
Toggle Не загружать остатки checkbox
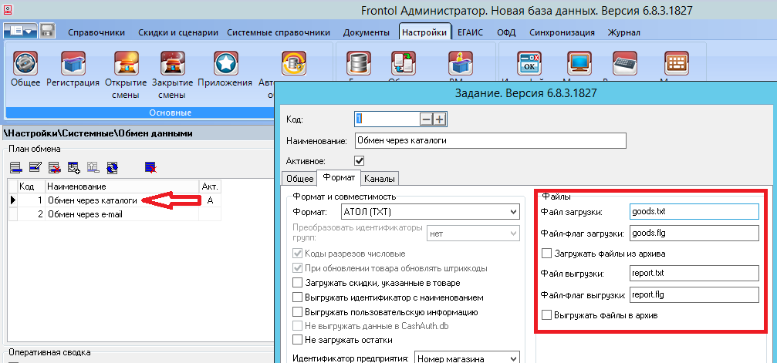coord(297,340)
